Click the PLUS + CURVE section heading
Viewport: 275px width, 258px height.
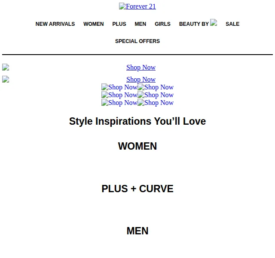coord(137,189)
